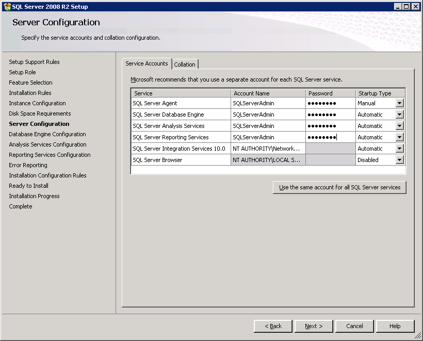
Task: Click Error Reporting step in sidebar
Action: click(x=28, y=165)
